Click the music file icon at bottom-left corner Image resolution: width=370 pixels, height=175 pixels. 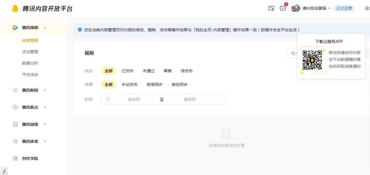(4, 171)
